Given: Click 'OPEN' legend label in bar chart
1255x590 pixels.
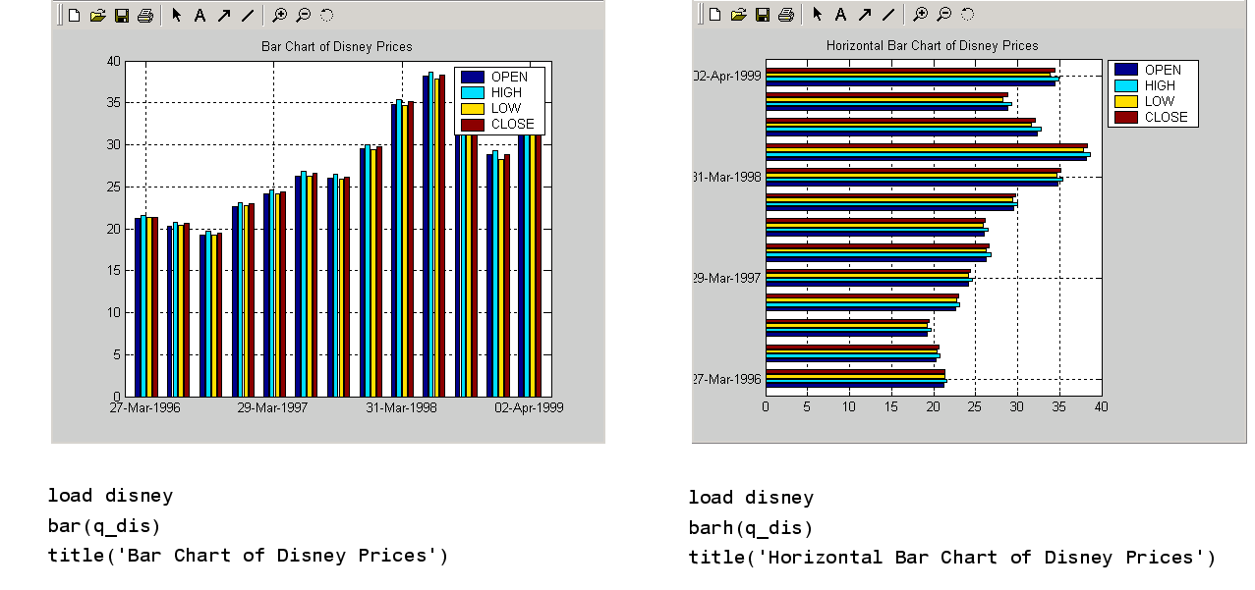Looking at the screenshot, I should (x=509, y=77).
